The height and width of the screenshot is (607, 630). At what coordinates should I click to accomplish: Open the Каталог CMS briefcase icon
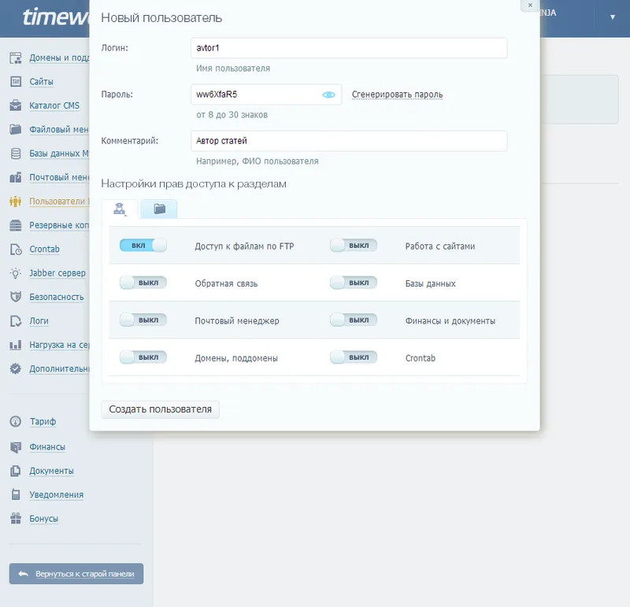[x=15, y=105]
